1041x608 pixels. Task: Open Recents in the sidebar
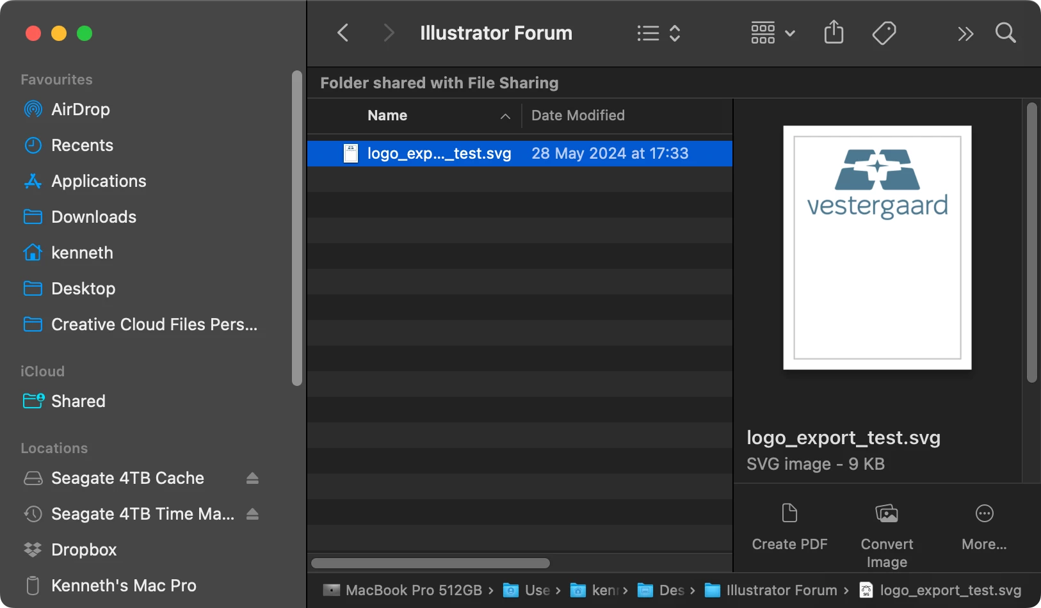pos(69,145)
